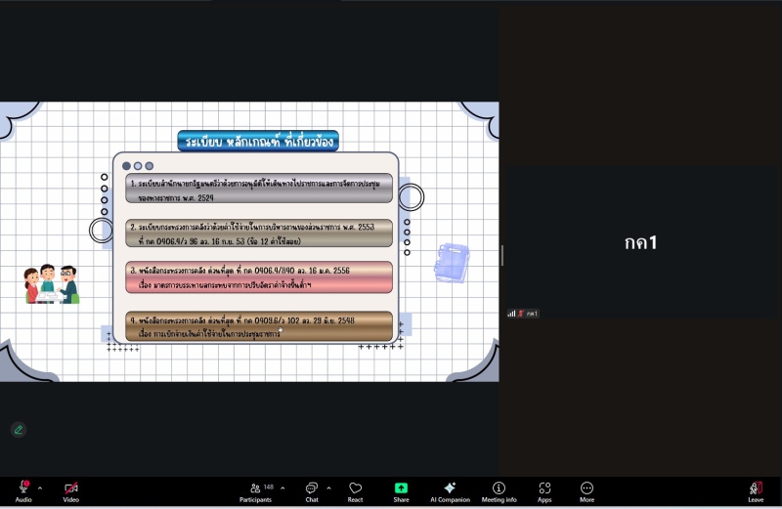Expand audio options arrow next to Audio

click(x=40, y=488)
